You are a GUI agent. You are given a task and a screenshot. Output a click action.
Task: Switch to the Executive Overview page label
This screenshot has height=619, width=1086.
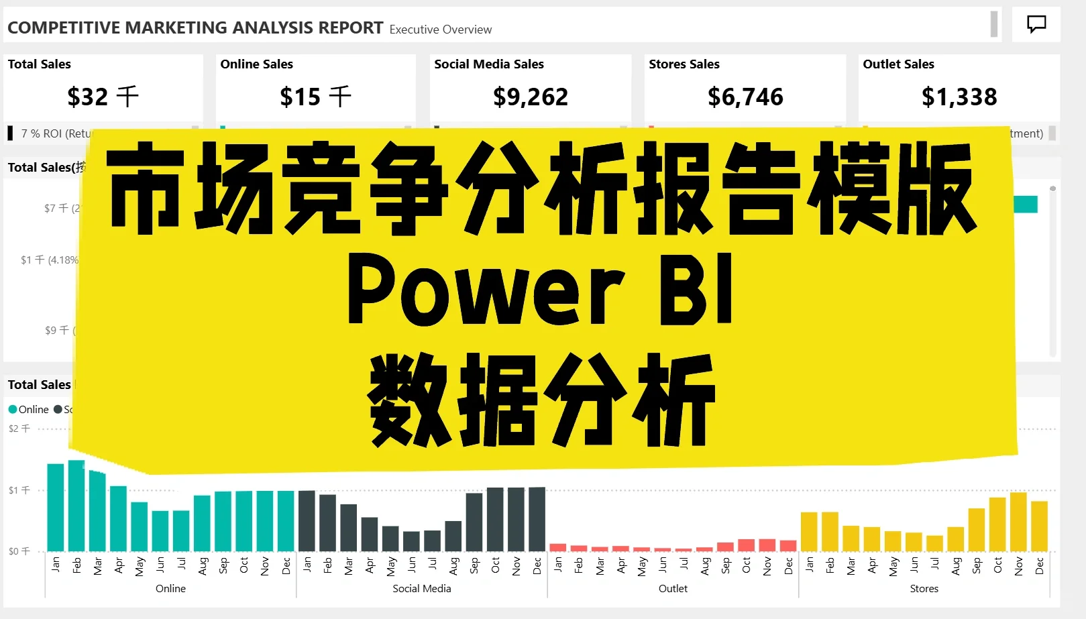[x=441, y=30]
